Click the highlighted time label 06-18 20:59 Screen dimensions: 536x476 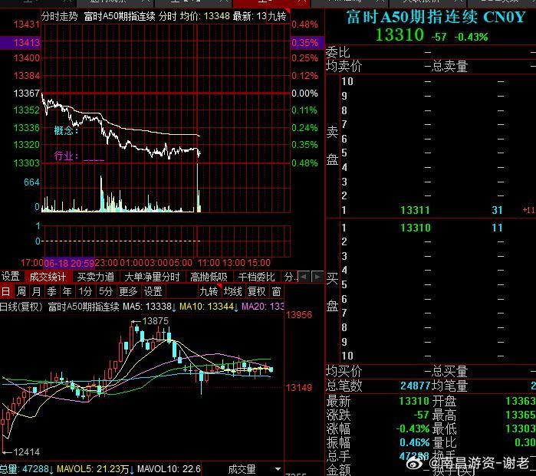pos(69,263)
